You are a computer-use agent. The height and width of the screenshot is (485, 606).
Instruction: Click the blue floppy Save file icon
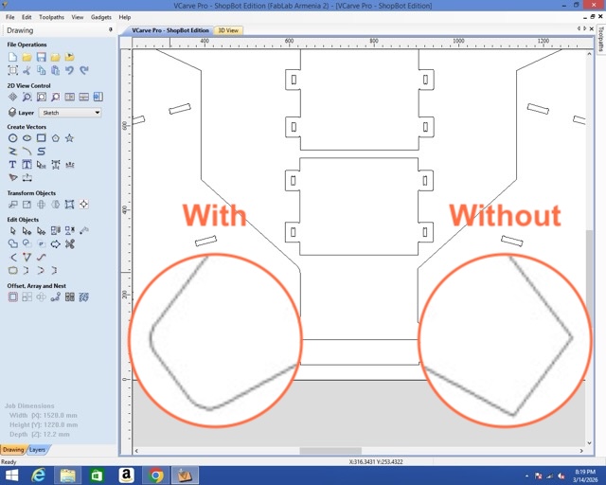click(41, 57)
